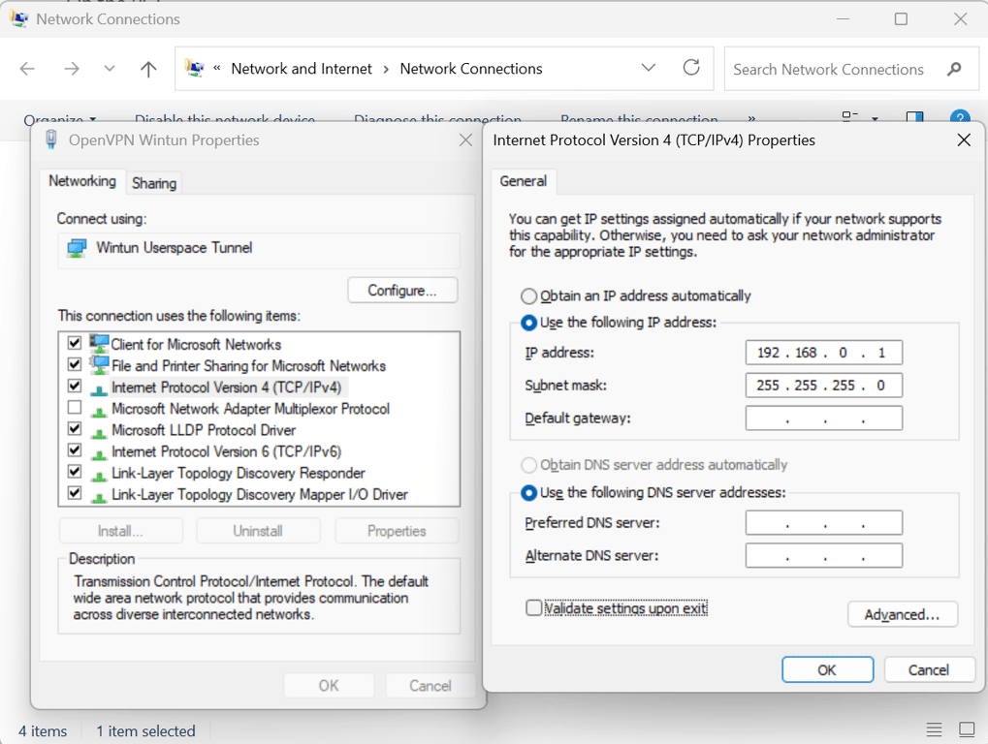
Task: Refresh the Network Connections view
Action: (x=691, y=68)
